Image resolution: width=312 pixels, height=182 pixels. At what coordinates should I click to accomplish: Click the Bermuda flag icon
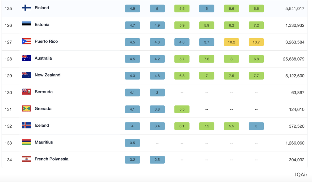point(27,92)
